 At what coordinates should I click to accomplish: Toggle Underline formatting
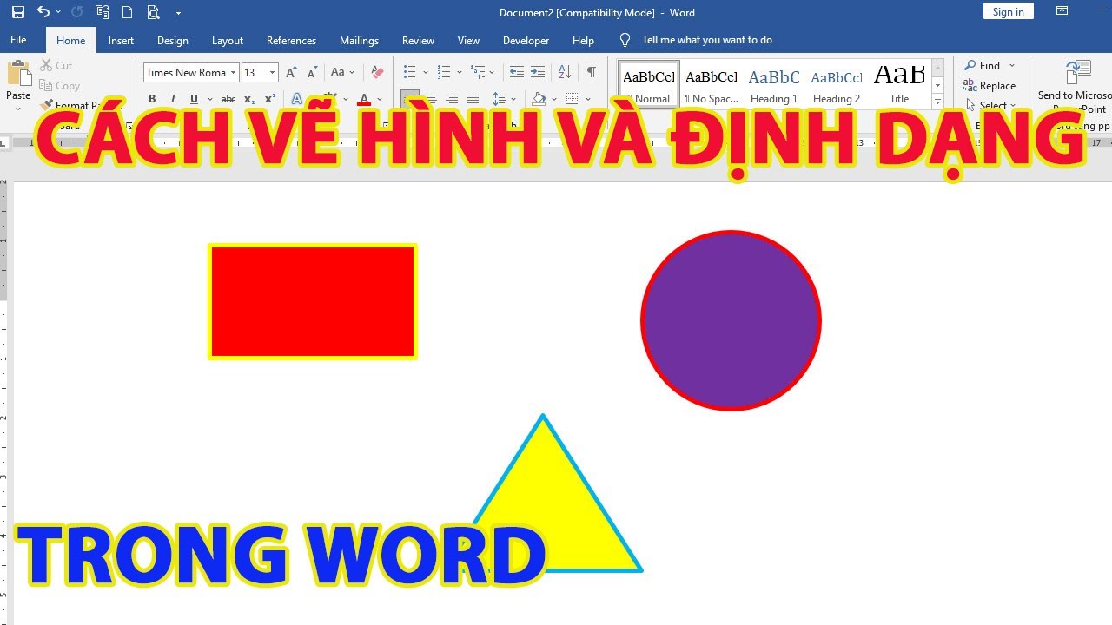194,98
